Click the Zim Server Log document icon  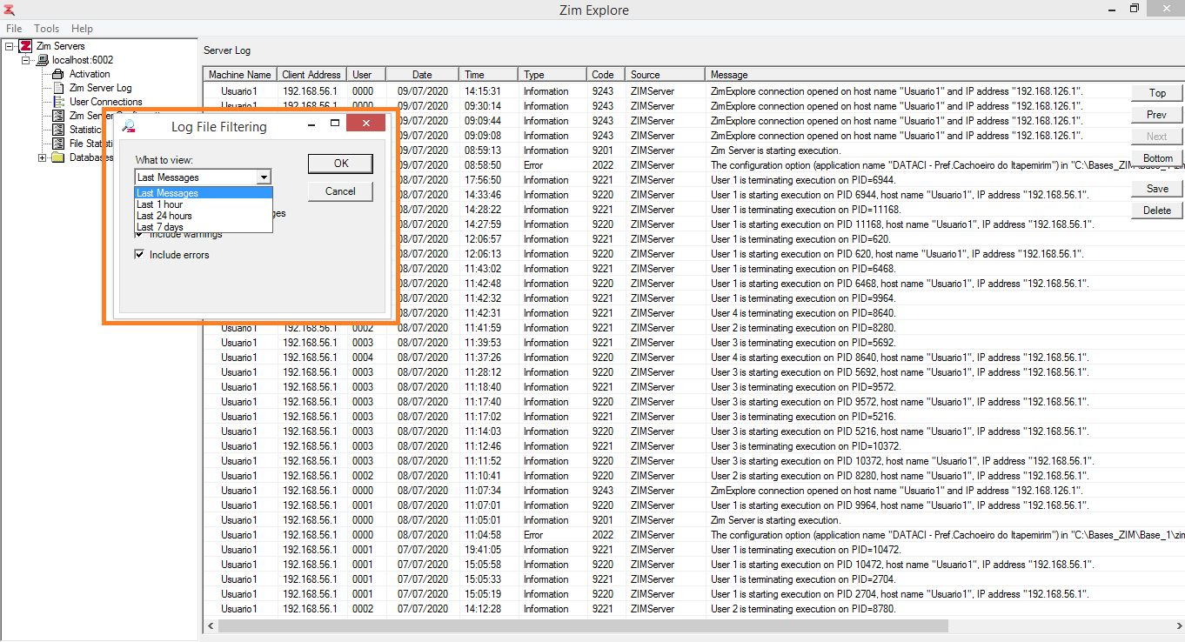pos(59,88)
